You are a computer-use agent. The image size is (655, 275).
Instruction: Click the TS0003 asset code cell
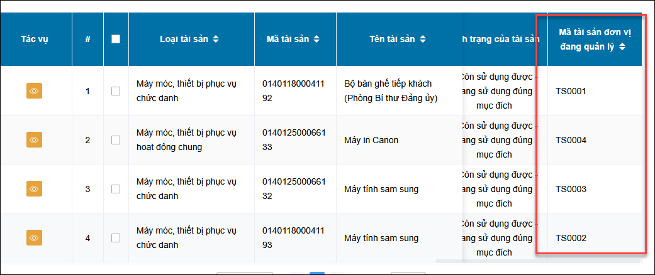coord(571,189)
